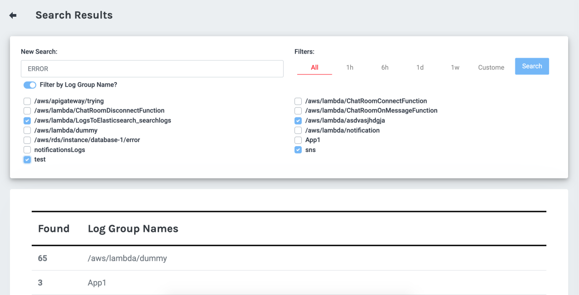
Task: Uncheck the /aws/lambda/asdvasjhdgja checkbox
Action: [x=298, y=121]
